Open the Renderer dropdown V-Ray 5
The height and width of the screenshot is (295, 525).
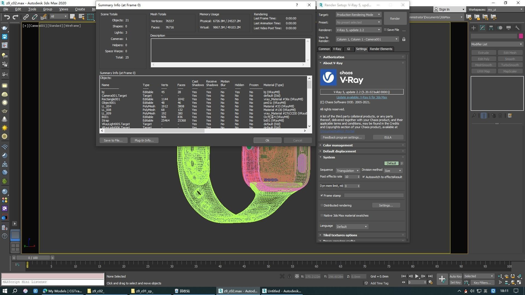point(358,30)
